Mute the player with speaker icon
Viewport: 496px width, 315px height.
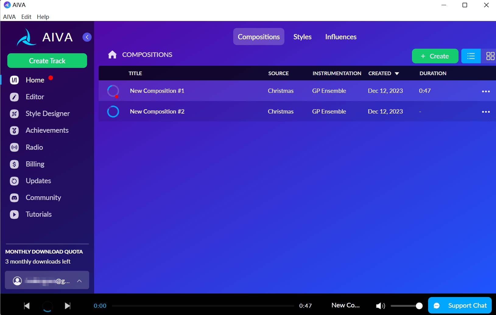point(380,306)
